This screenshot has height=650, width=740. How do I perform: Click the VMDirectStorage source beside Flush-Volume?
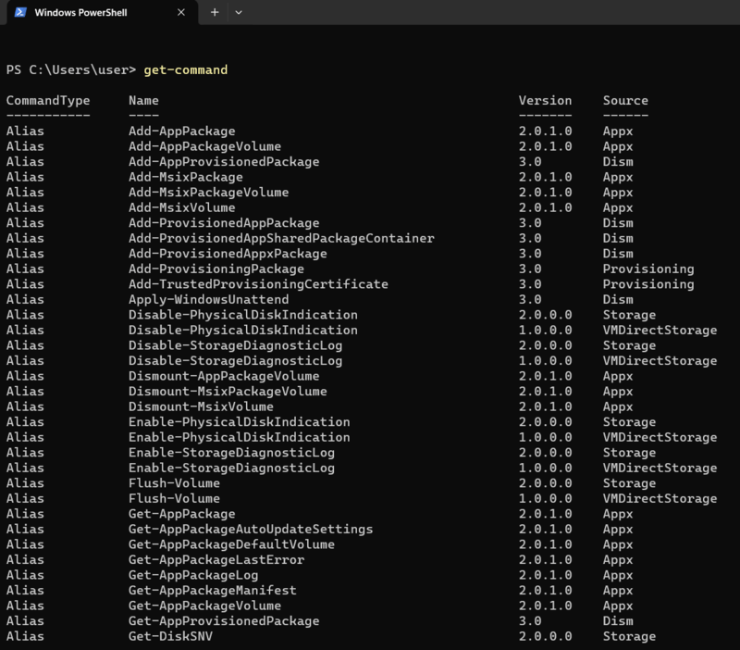click(x=651, y=498)
